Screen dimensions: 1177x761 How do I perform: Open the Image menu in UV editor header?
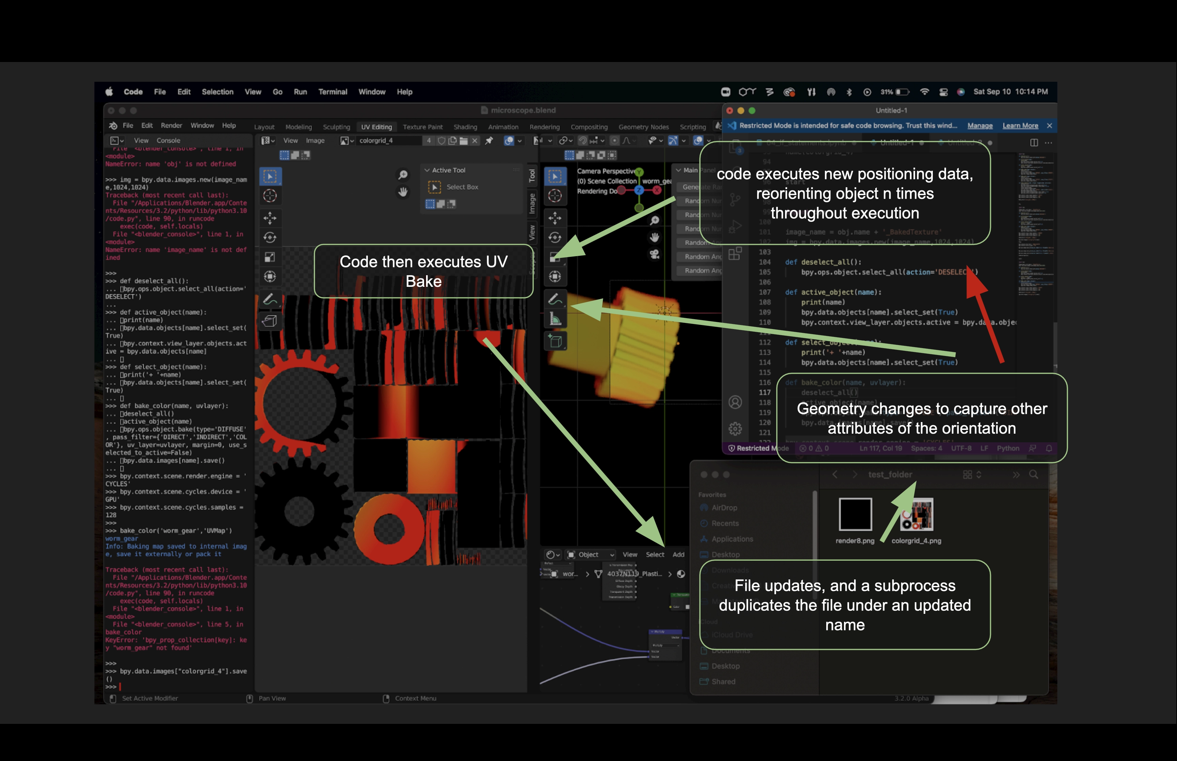point(315,141)
